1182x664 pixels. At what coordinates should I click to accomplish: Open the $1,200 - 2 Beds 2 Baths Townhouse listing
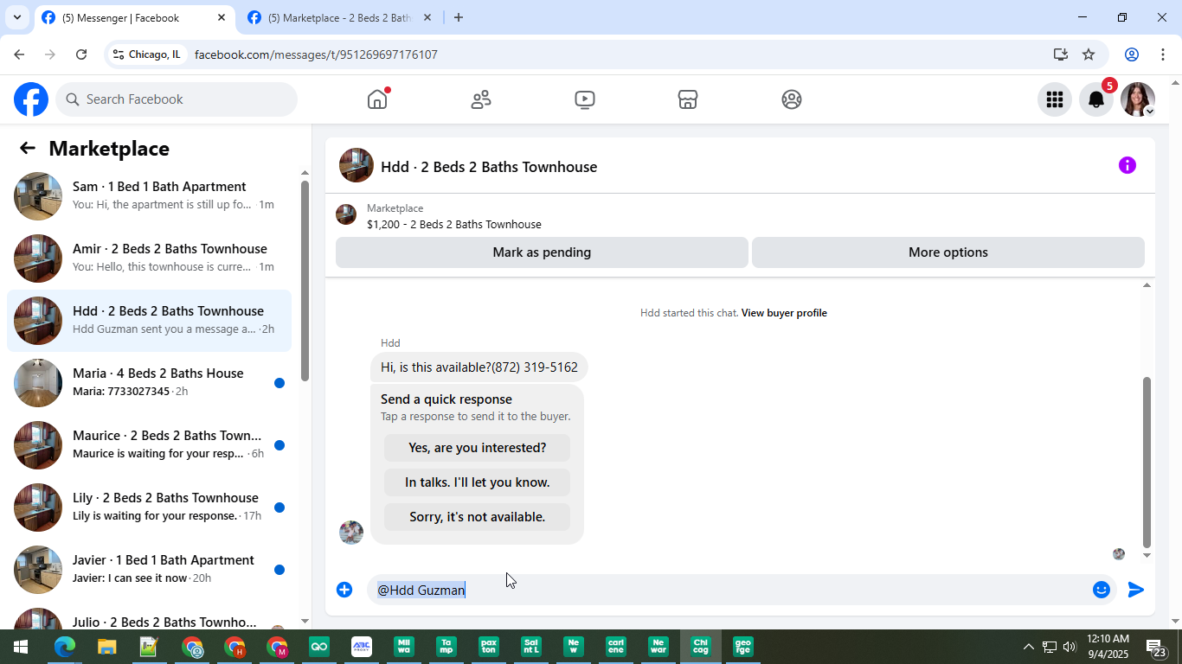pyautogui.click(x=453, y=225)
